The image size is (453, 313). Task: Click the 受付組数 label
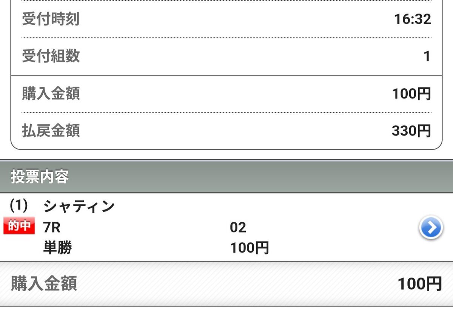51,56
